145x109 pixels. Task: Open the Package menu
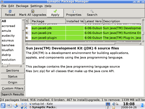[22, 6]
